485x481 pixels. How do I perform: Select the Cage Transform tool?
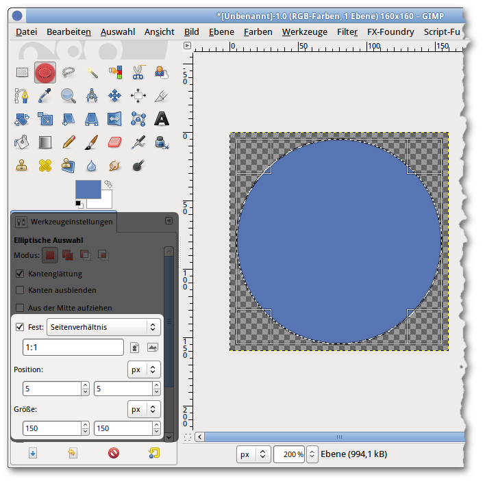point(138,119)
